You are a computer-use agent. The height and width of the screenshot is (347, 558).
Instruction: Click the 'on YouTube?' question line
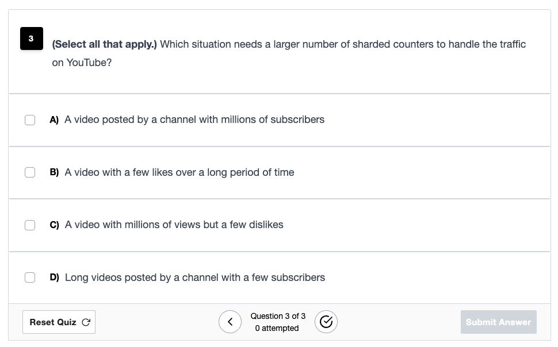pyautogui.click(x=82, y=63)
